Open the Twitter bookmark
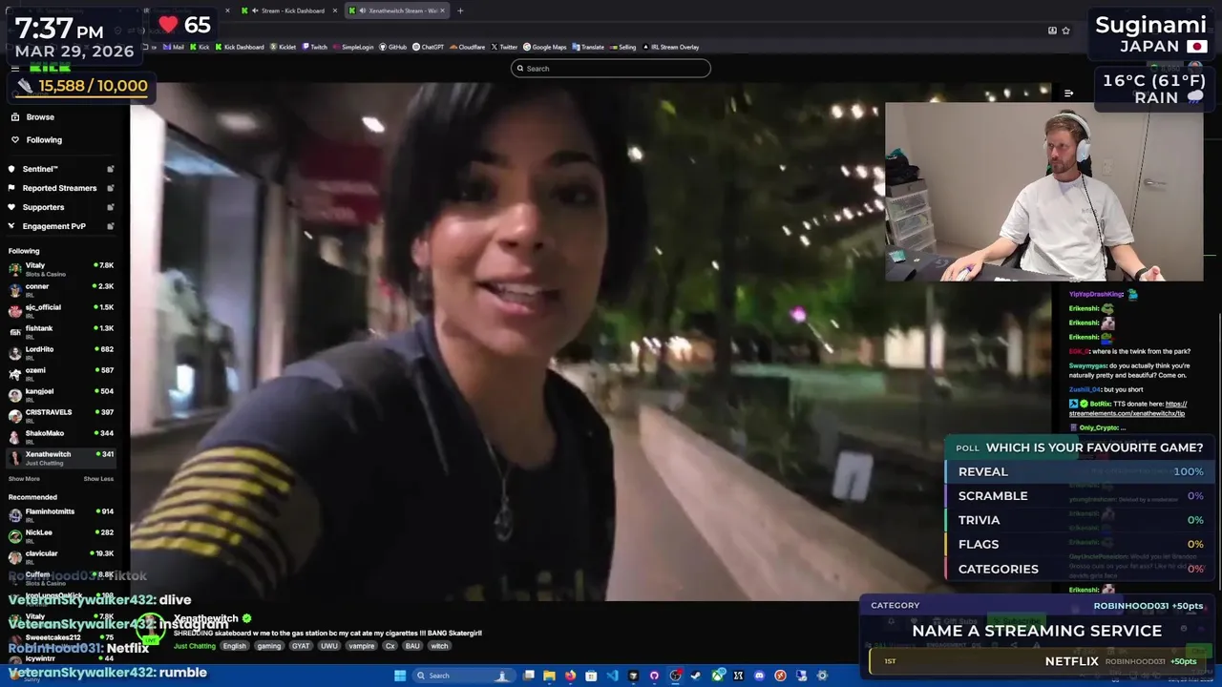The width and height of the screenshot is (1222, 687). 504,47
